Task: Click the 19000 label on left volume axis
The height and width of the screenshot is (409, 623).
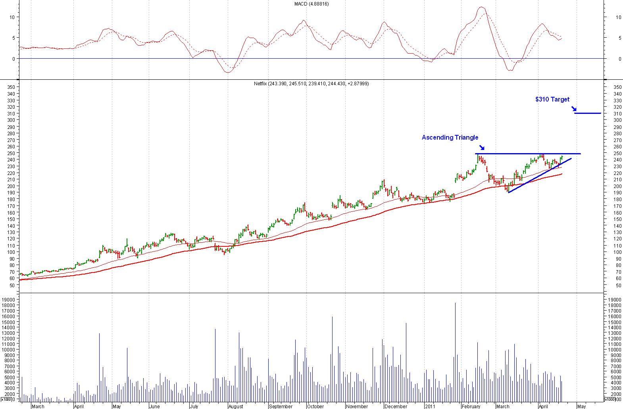Action: 9,300
